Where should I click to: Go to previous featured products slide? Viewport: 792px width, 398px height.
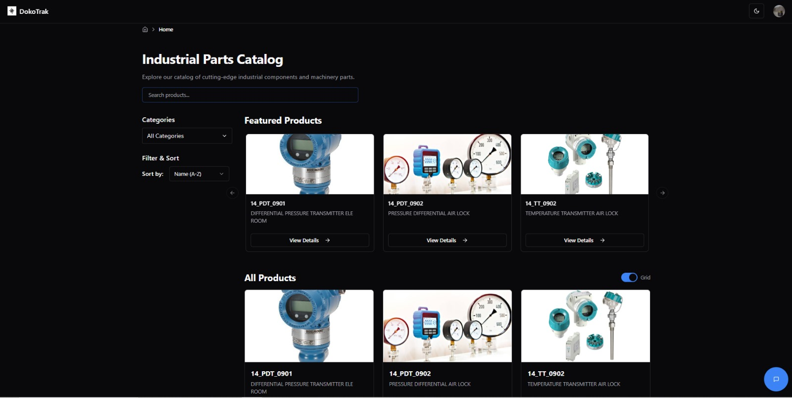pos(232,193)
